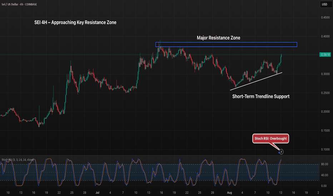Click the 0.4500 price axis label
Viewport: 333px width, 196px height.
(324, 17)
